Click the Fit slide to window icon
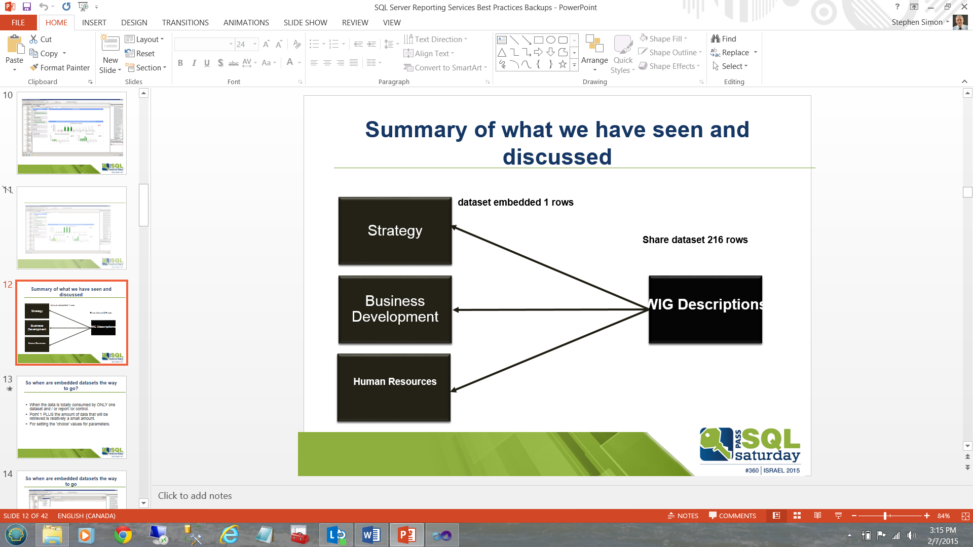 click(x=965, y=516)
